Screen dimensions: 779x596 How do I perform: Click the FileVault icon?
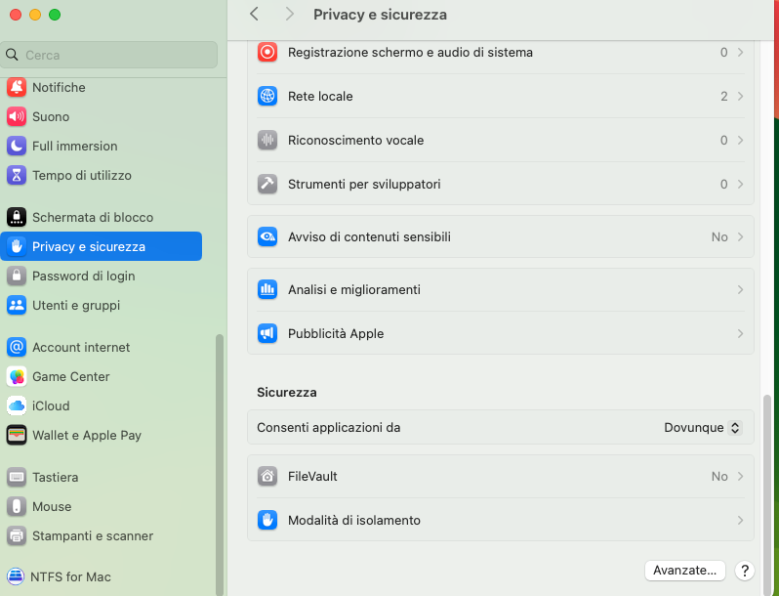(267, 477)
